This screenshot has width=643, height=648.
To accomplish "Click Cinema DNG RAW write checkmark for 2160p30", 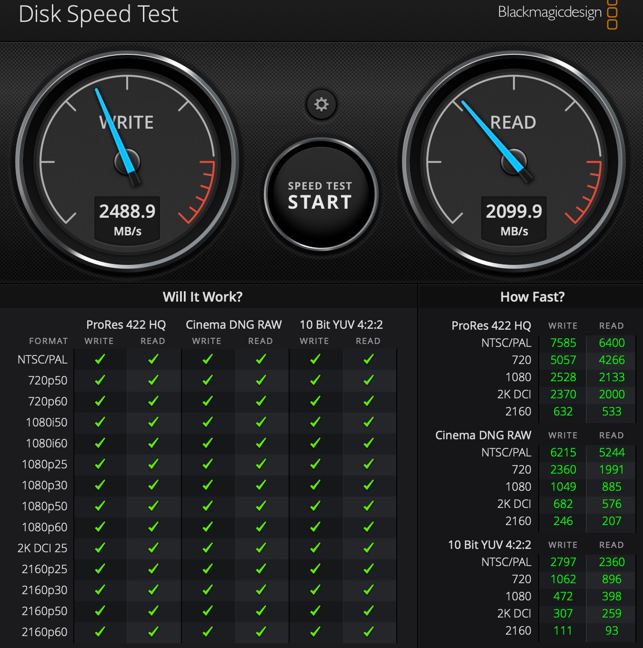I will (208, 590).
